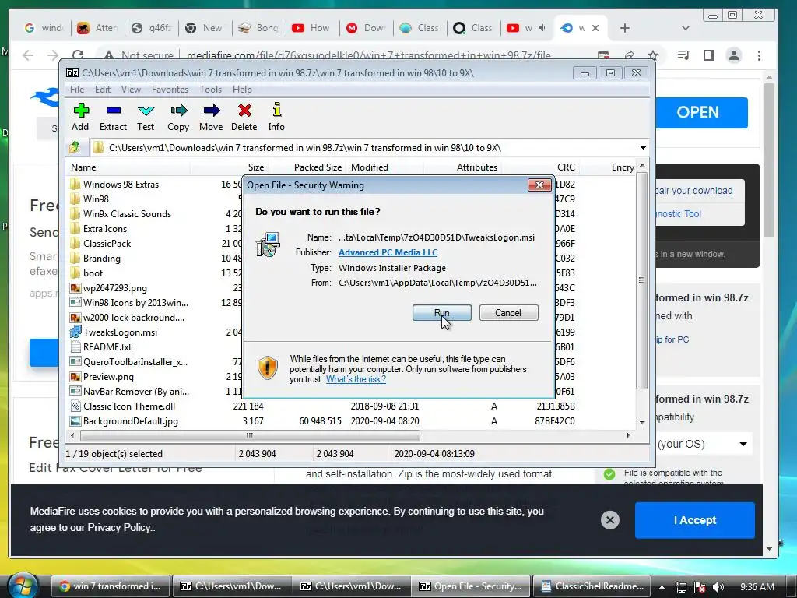Click the Run button in the security warning
This screenshot has height=598, width=797.
point(442,313)
